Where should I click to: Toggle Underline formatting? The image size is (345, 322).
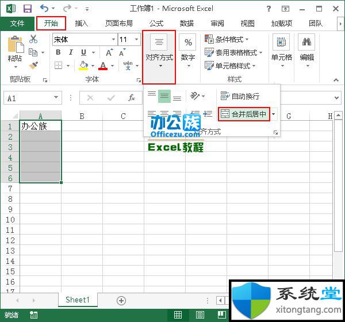click(83, 52)
